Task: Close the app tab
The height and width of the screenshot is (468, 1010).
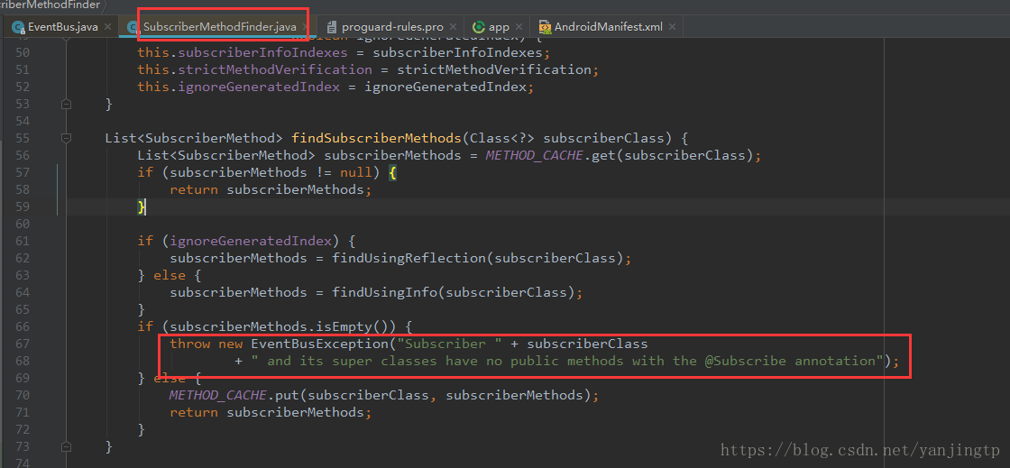Action: click(x=519, y=27)
